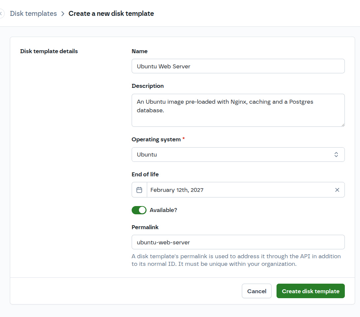
Task: Click the Create disk template button
Action: pyautogui.click(x=310, y=291)
